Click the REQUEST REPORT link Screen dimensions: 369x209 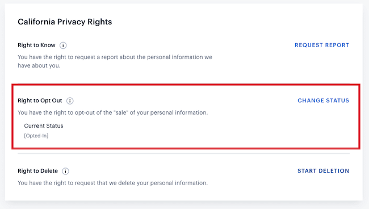[x=322, y=45]
